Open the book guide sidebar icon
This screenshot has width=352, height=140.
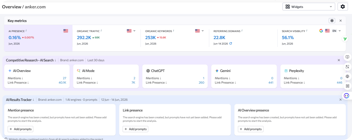point(347,57)
